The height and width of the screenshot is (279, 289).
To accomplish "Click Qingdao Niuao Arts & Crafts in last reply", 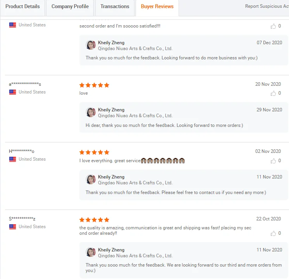I will [135, 256].
